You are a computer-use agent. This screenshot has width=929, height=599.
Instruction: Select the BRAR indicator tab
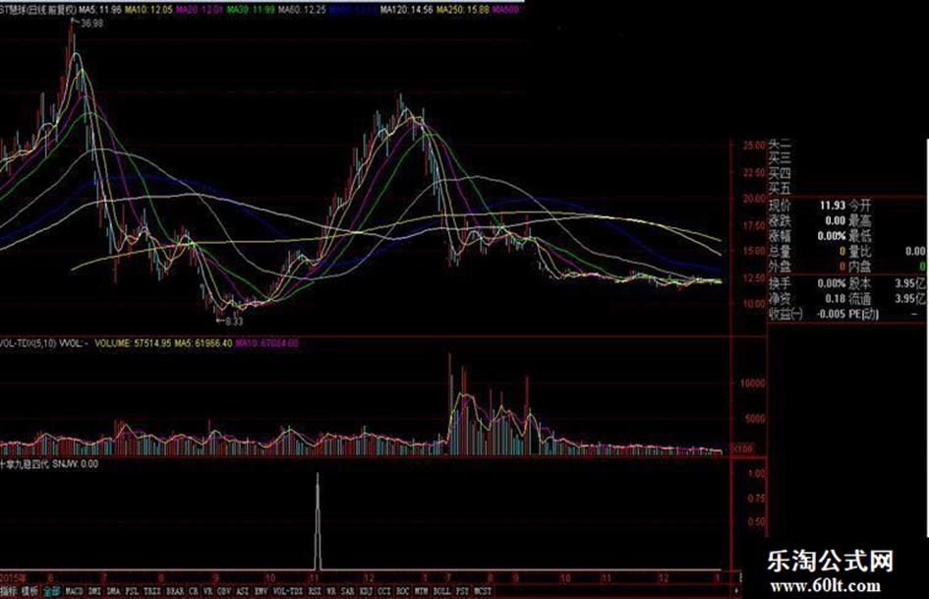(x=175, y=591)
